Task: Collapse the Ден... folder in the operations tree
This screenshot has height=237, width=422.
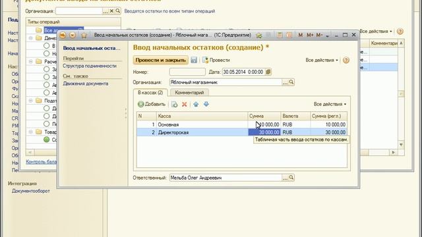Action: [x=31, y=38]
